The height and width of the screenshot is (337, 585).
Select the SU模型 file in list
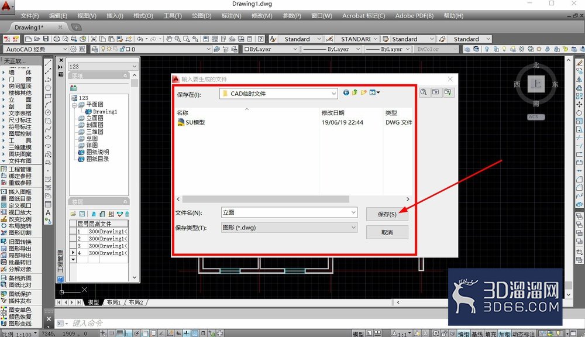[x=191, y=122]
